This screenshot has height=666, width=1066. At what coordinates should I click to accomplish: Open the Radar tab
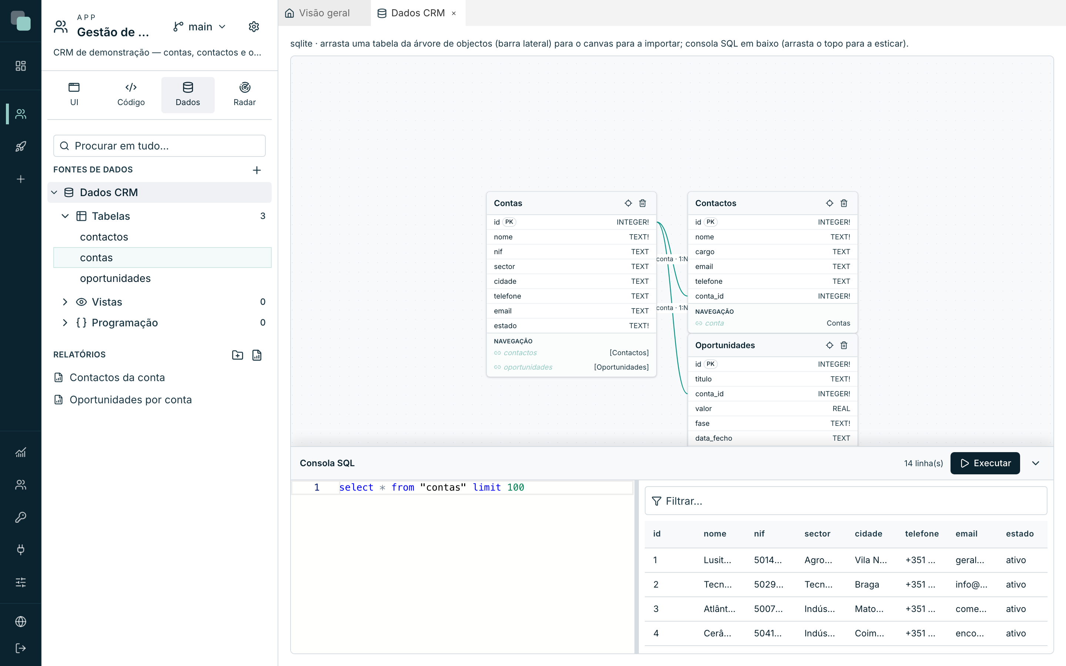click(244, 95)
